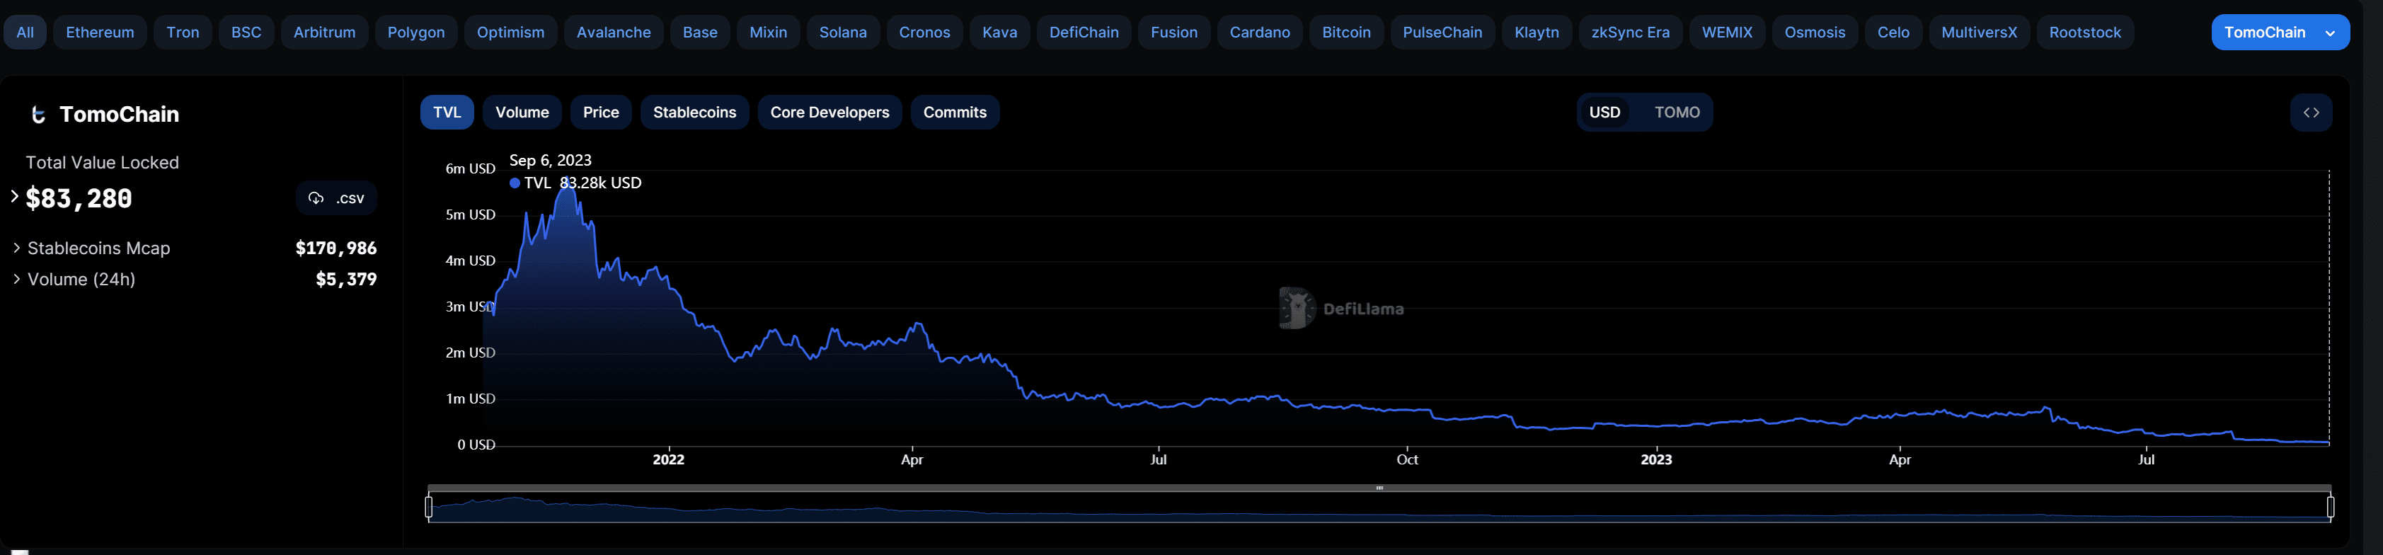Select the Price chart tab
The image size is (2383, 555).
click(x=600, y=113)
